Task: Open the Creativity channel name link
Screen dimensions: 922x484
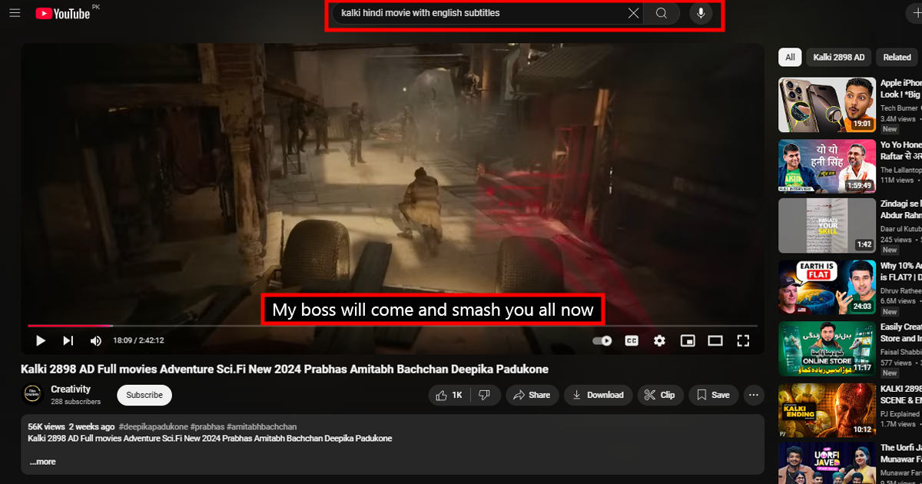Action: coord(71,390)
